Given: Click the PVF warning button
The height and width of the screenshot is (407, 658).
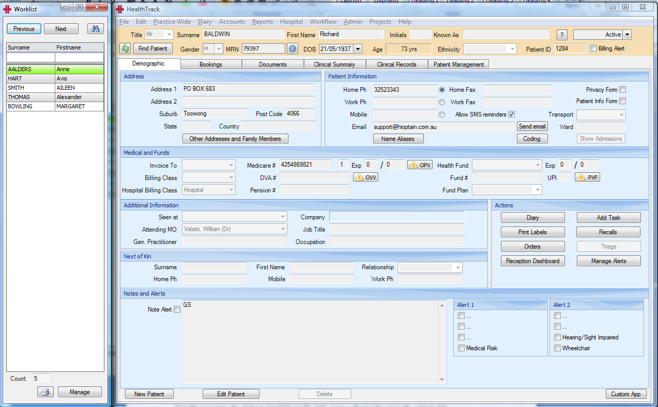Looking at the screenshot, I should 587,177.
